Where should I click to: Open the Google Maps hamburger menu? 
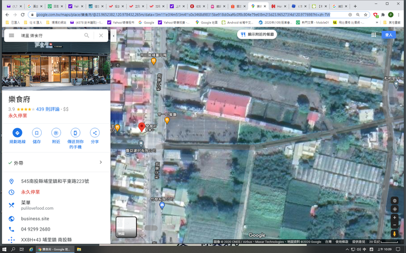tap(11, 35)
